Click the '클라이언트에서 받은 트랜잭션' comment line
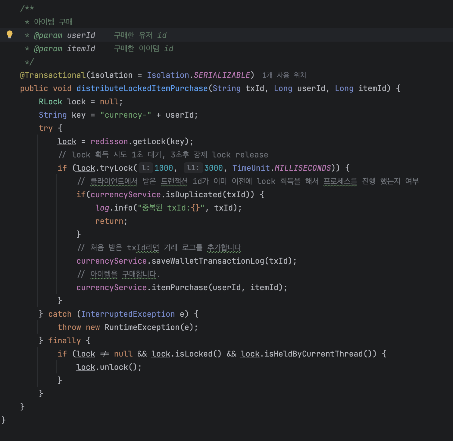Screen dimensions: 453x441 248,181
